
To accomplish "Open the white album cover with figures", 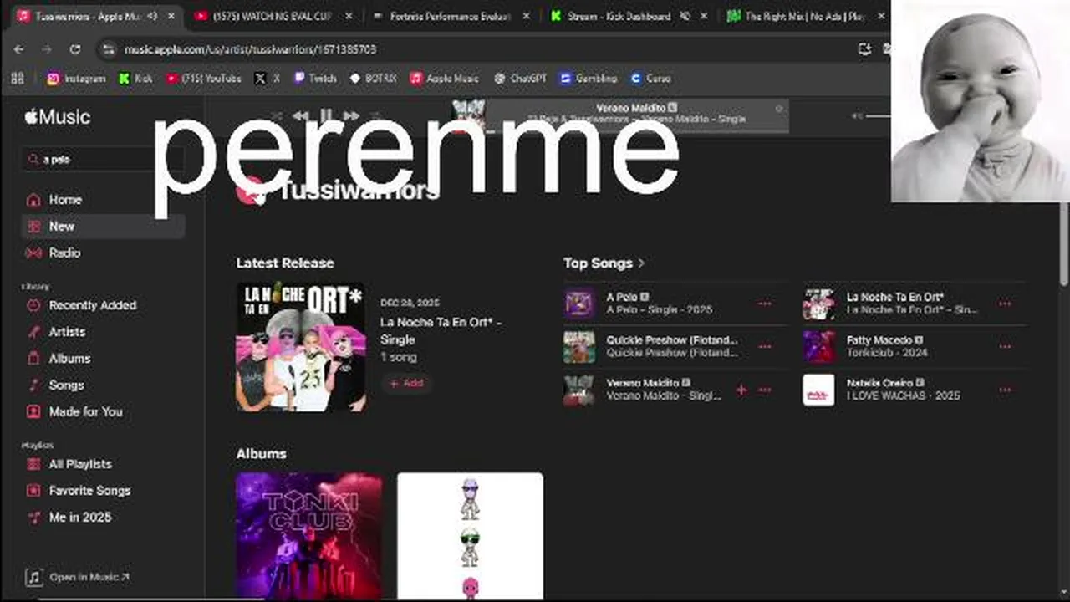I will pyautogui.click(x=470, y=536).
